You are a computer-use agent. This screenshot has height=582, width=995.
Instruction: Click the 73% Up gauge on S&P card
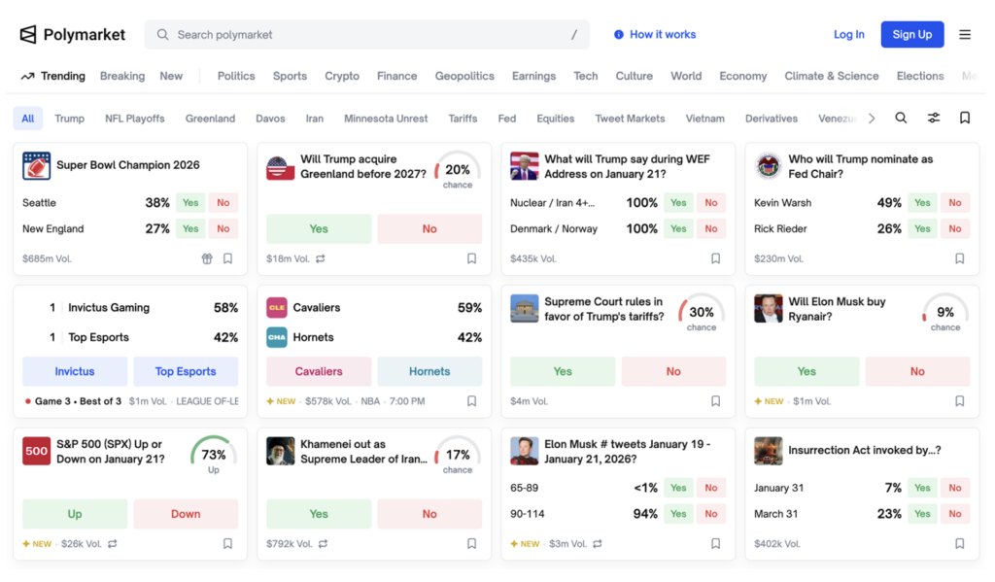point(214,455)
